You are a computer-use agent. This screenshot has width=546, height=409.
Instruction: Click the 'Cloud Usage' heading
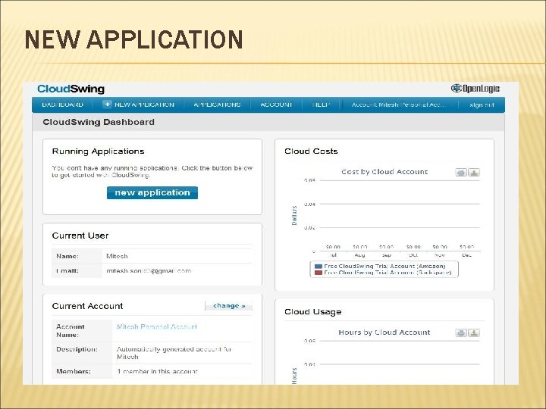tap(313, 312)
